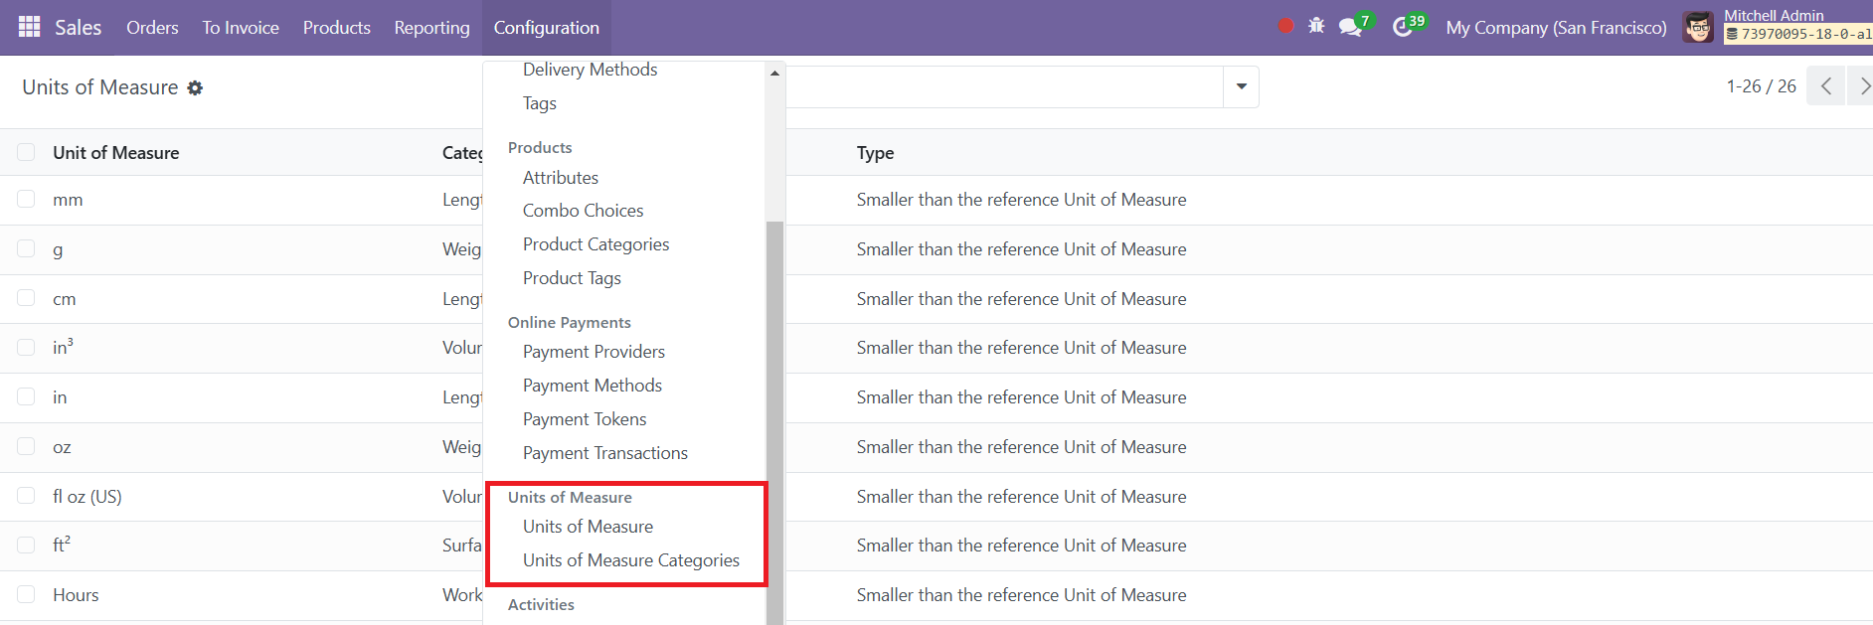Go to previous page of records

click(1825, 86)
